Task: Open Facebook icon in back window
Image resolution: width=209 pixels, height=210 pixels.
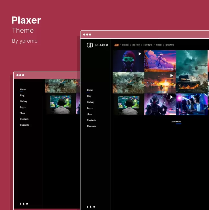Action: click(20, 204)
